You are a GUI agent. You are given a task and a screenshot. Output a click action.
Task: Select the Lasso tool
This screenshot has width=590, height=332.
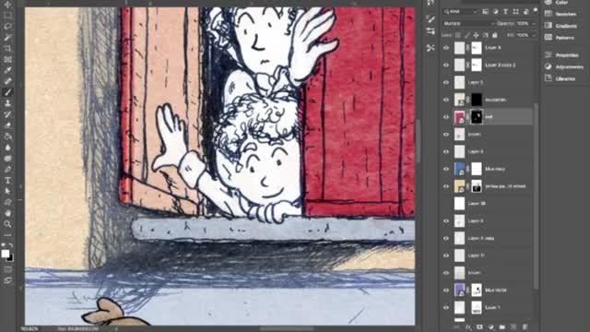point(7,27)
